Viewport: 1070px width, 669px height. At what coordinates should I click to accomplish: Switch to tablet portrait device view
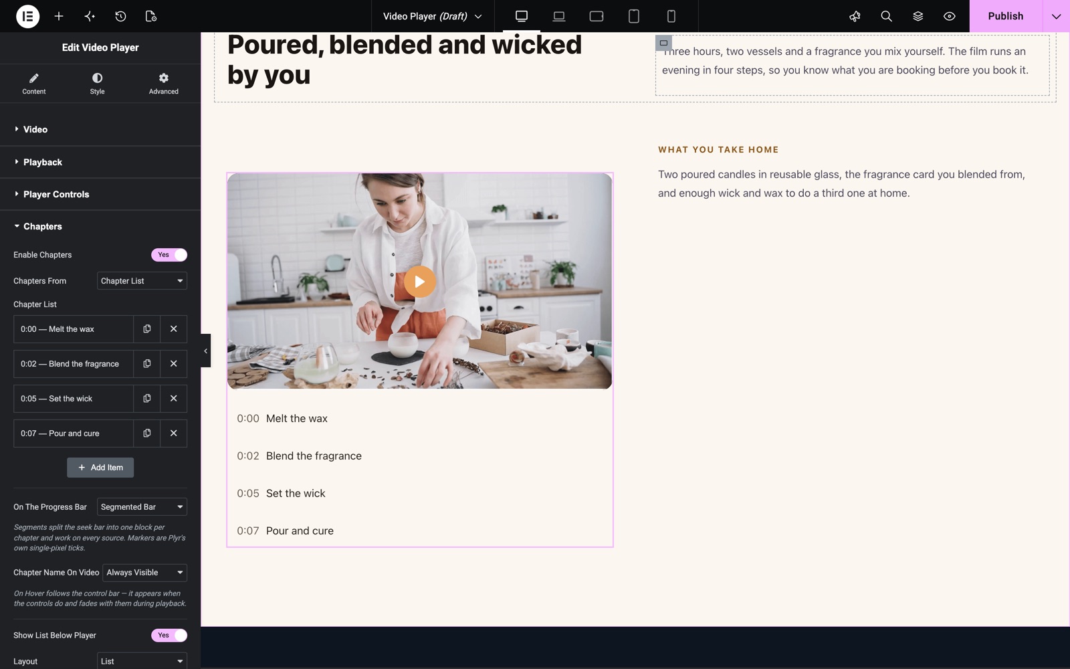pyautogui.click(x=634, y=16)
